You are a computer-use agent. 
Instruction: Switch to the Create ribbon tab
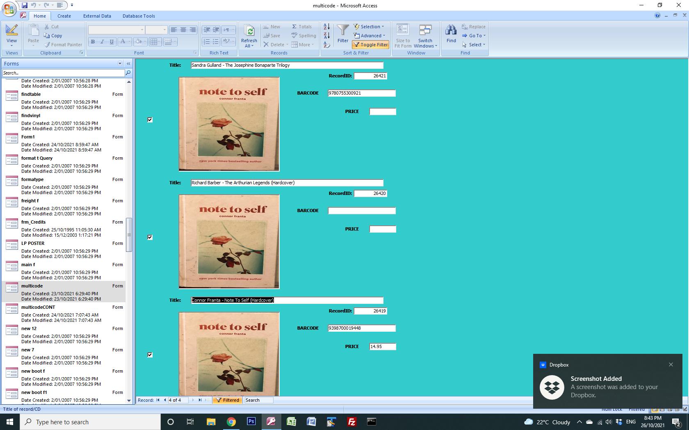(64, 16)
